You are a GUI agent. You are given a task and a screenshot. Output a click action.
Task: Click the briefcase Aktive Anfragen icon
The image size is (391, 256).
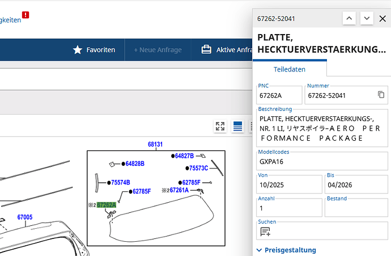[x=207, y=50]
